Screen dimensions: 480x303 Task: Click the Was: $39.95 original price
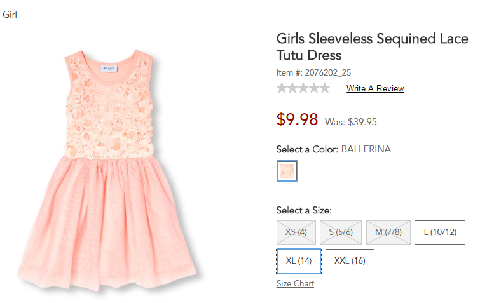click(350, 122)
